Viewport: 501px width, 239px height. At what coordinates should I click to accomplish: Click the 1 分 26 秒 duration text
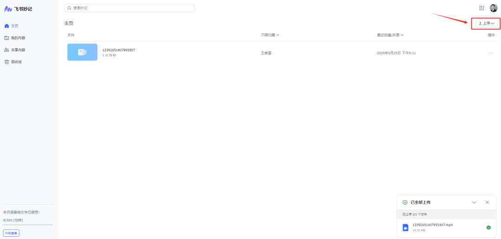tap(109, 56)
